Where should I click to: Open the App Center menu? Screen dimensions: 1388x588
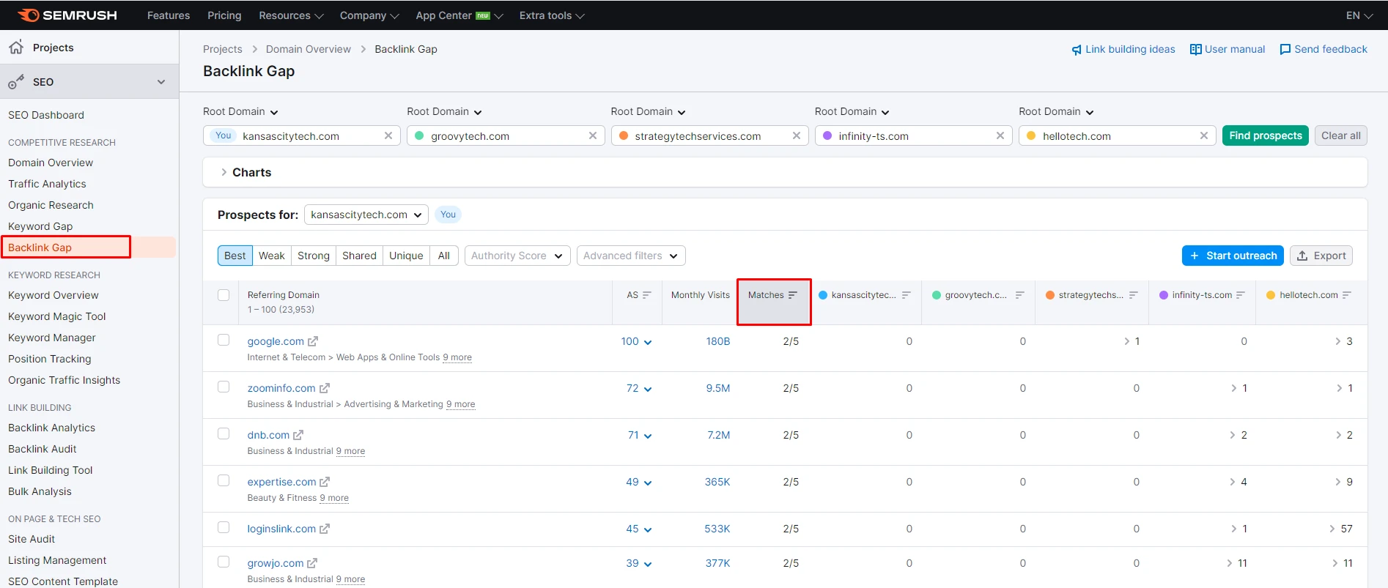click(459, 15)
